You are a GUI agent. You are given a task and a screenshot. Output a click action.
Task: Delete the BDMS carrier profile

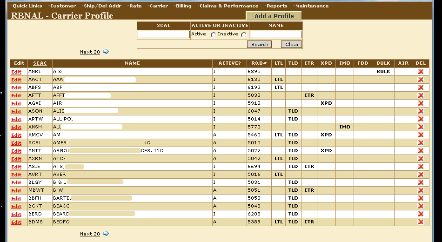[421, 222]
